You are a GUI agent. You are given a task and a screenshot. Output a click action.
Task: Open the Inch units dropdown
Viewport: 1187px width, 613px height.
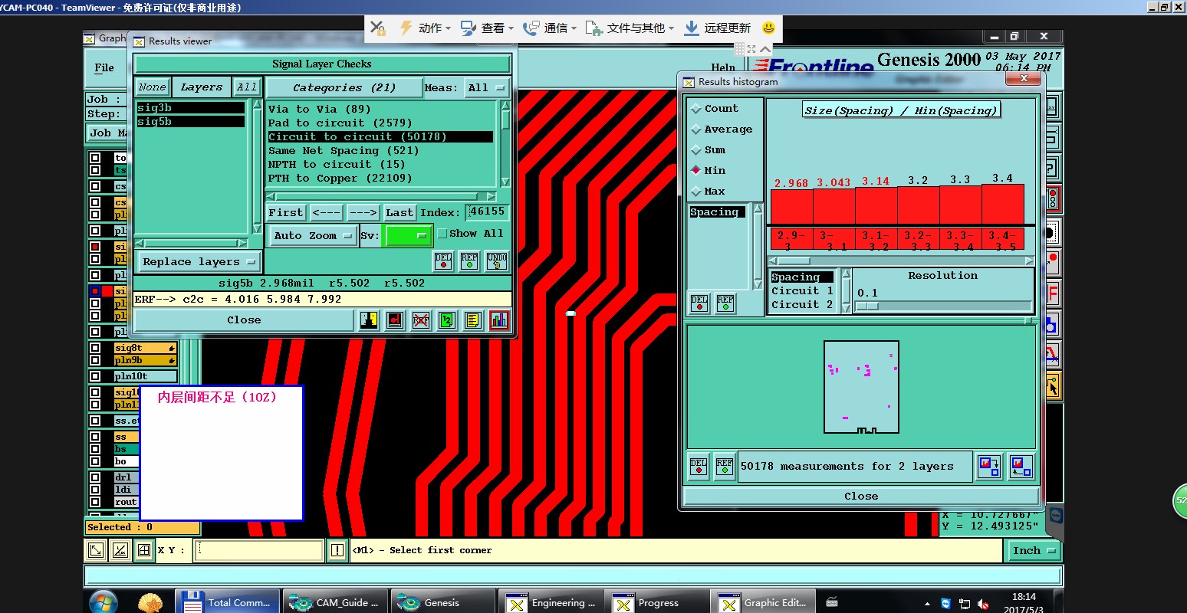tap(1034, 550)
